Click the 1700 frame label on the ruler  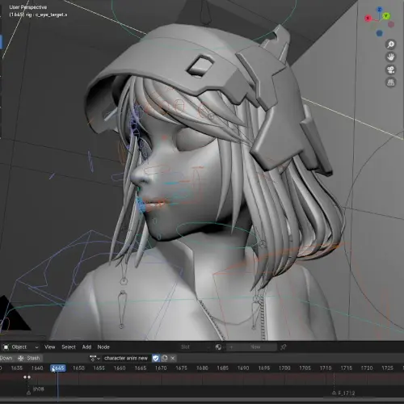click(x=284, y=368)
